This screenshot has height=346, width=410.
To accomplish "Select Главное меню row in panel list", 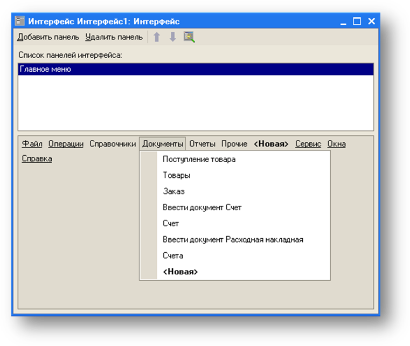I will tap(196, 70).
